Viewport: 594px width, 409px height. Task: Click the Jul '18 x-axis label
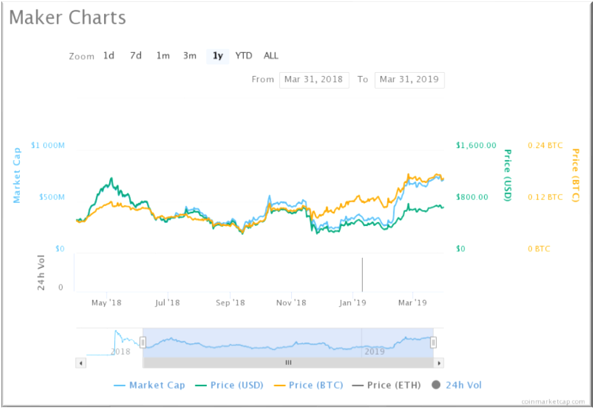point(167,302)
